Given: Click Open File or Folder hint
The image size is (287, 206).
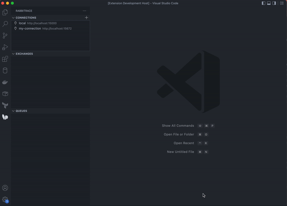Looking at the screenshot, I should click(179, 135).
